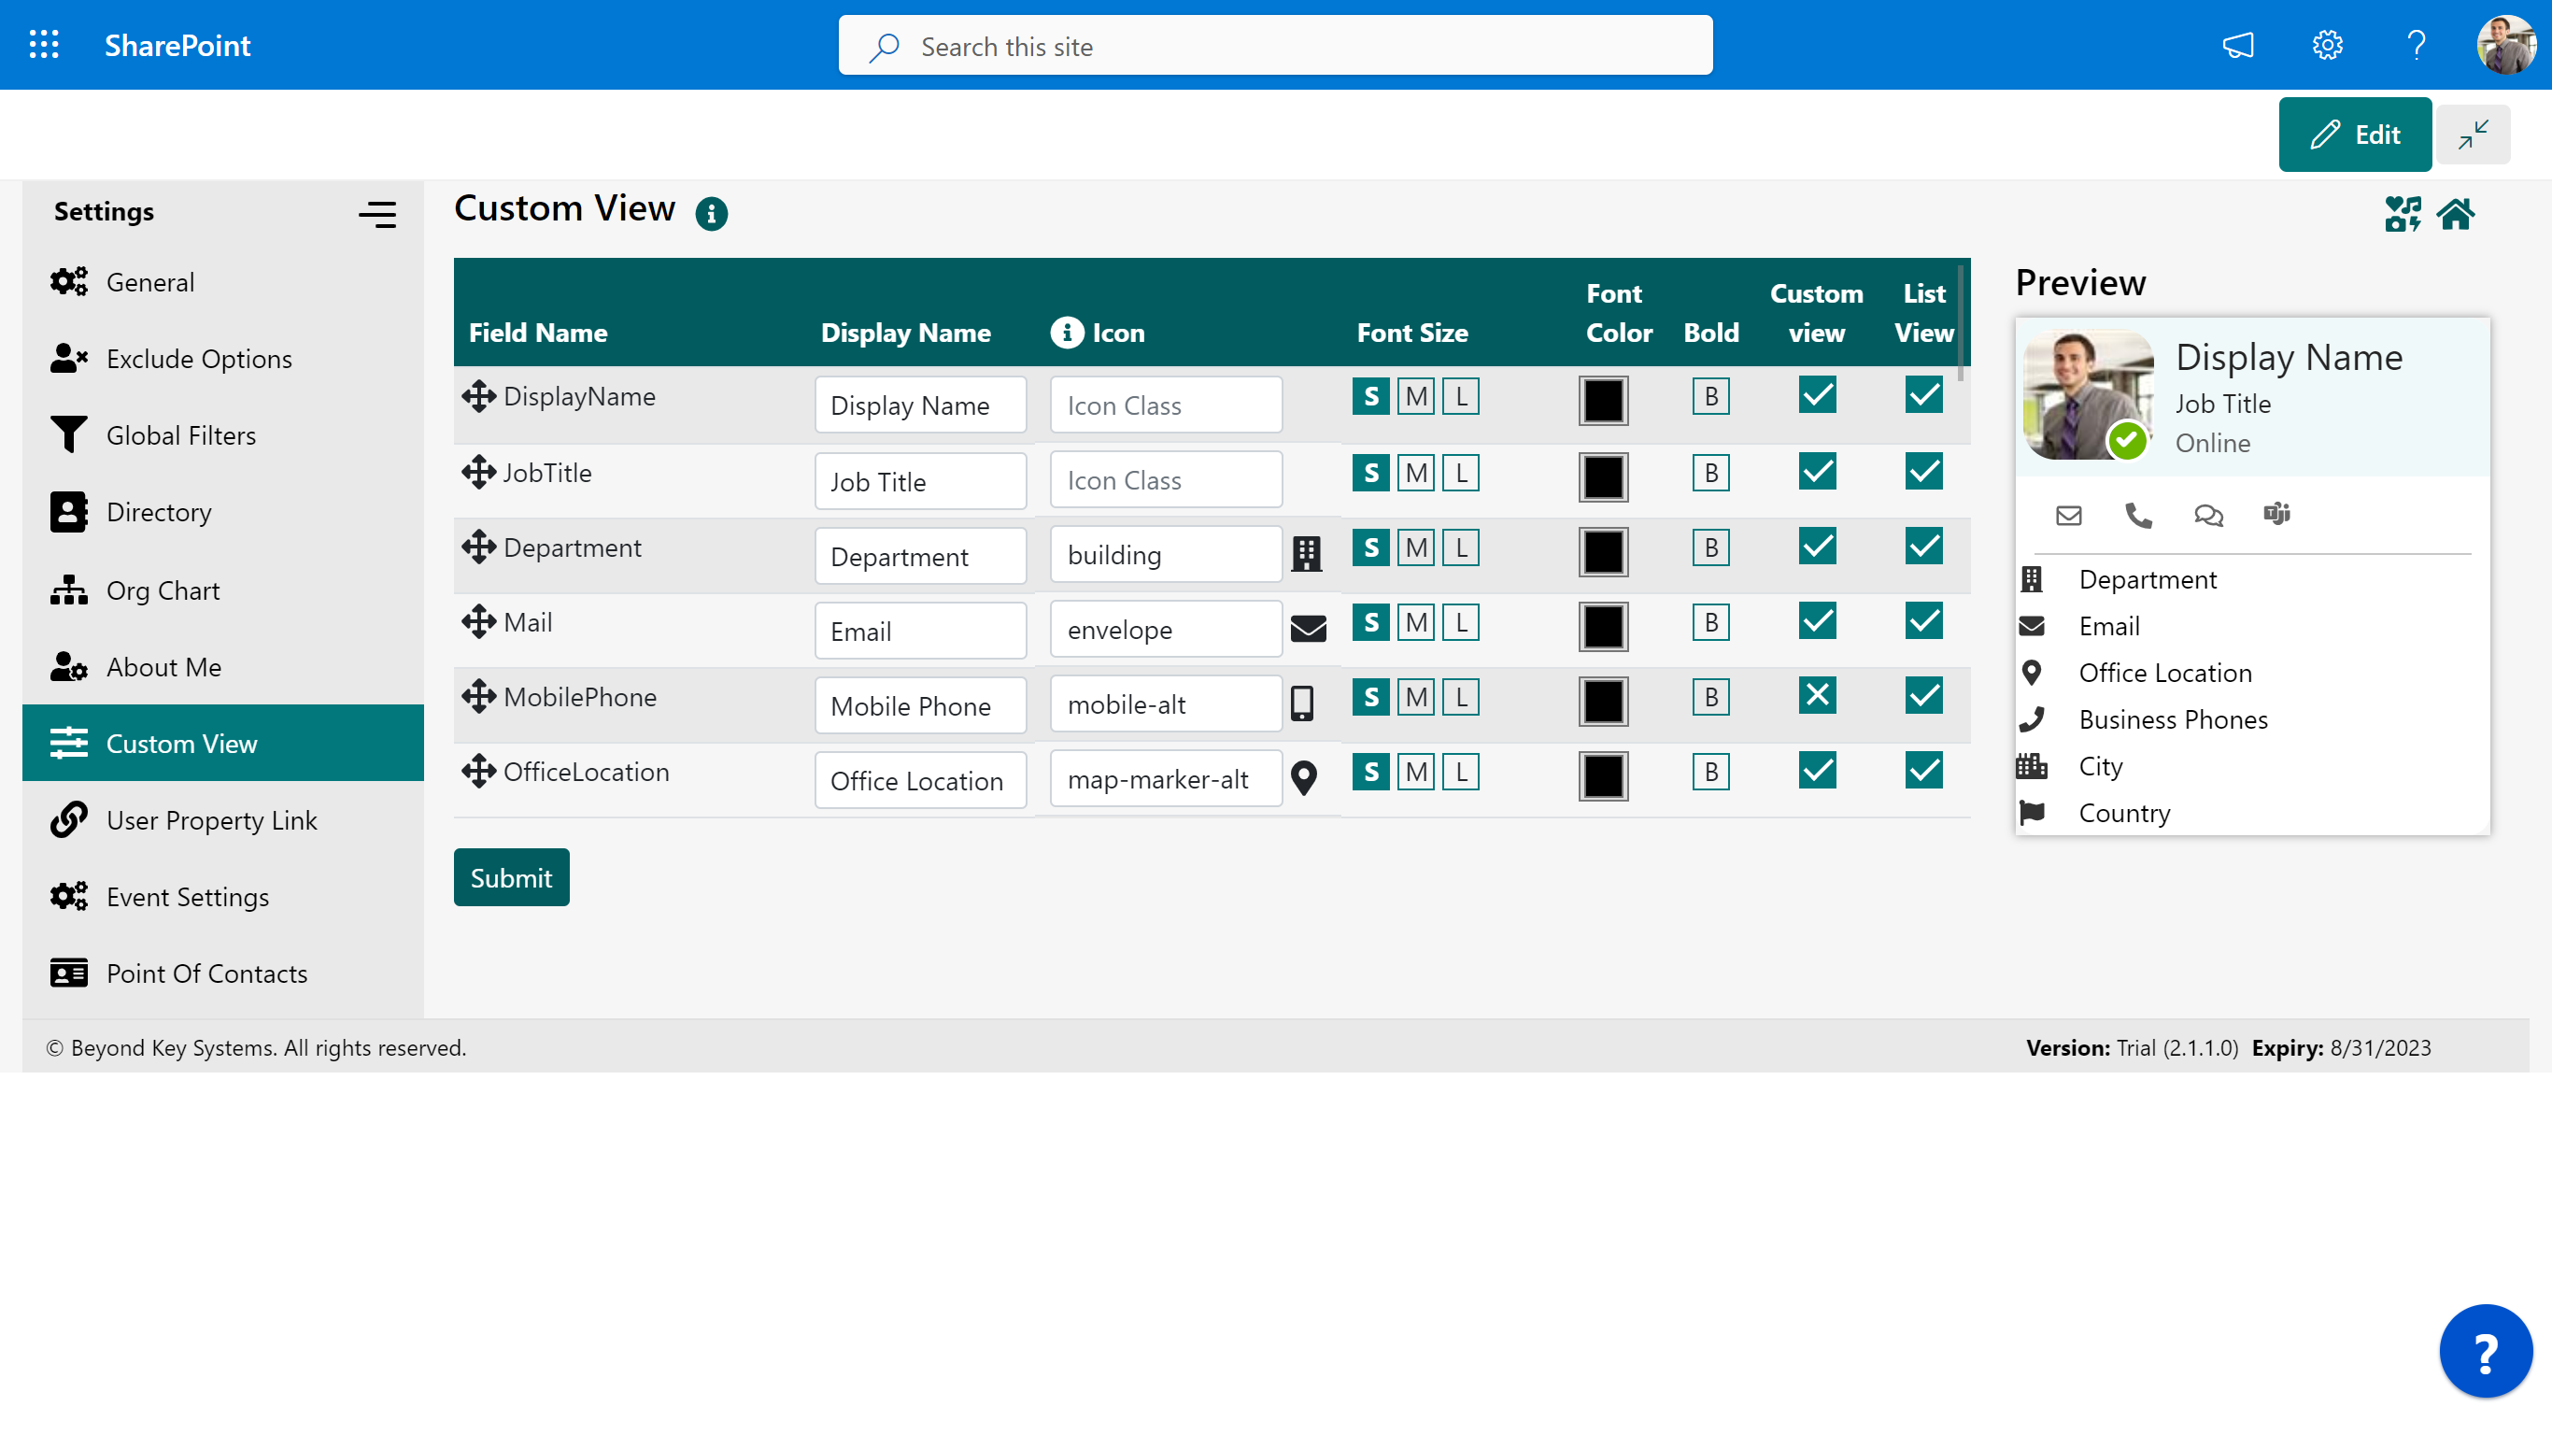The width and height of the screenshot is (2552, 1435).
Task: Toggle Bold checkbox for DisplayName field
Action: 1710,396
